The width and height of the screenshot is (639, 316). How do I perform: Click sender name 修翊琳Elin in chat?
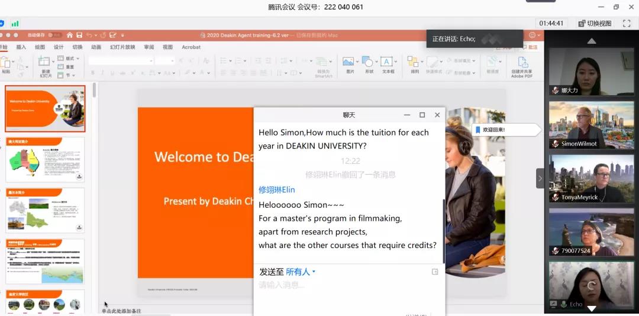pyautogui.click(x=276, y=189)
